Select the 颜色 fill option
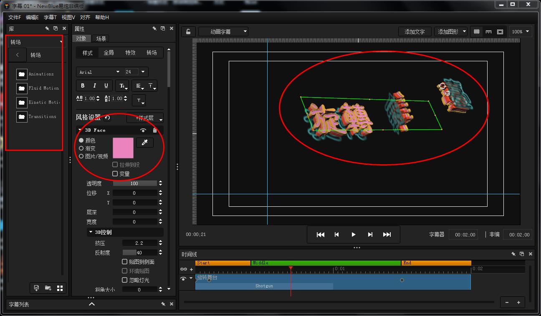This screenshot has height=316, width=541. click(x=81, y=140)
